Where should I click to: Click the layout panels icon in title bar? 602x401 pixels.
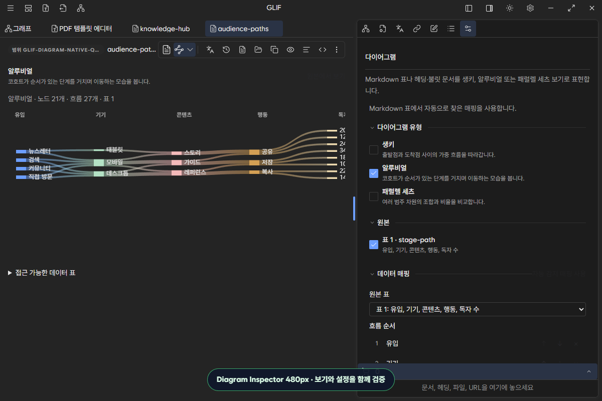pos(28,8)
